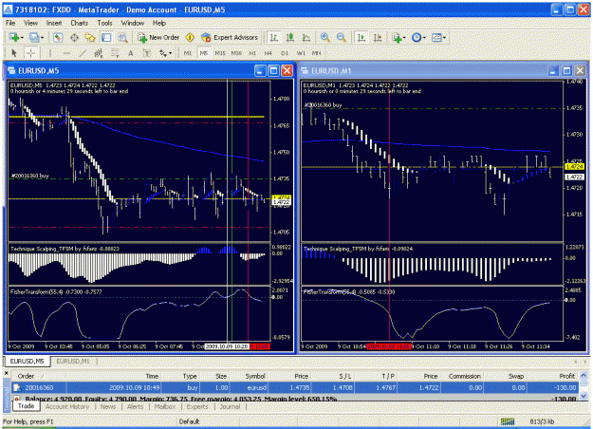Click the #20016360 buy label on M5 chart
The width and height of the screenshot is (593, 429).
pos(29,176)
